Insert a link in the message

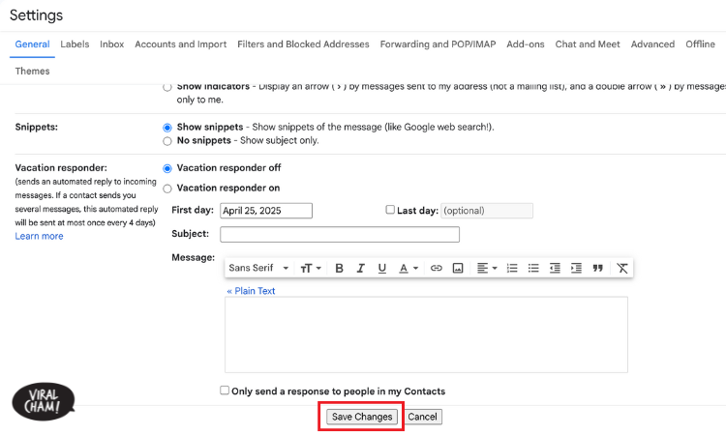coord(437,268)
